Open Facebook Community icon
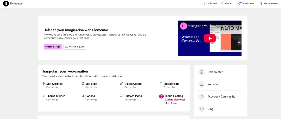The width and height of the screenshot is (281, 119). click(x=202, y=97)
